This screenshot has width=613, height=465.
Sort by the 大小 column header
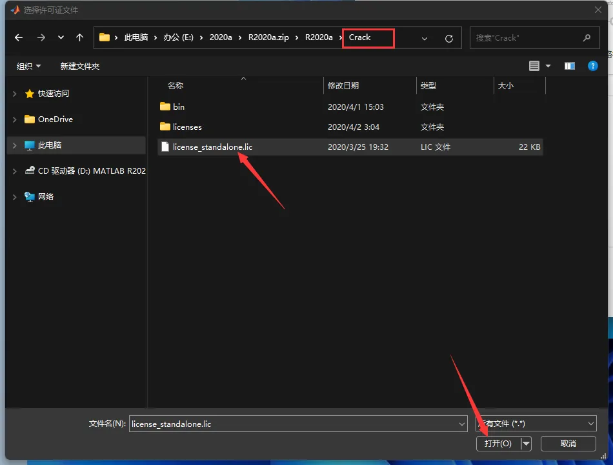505,86
